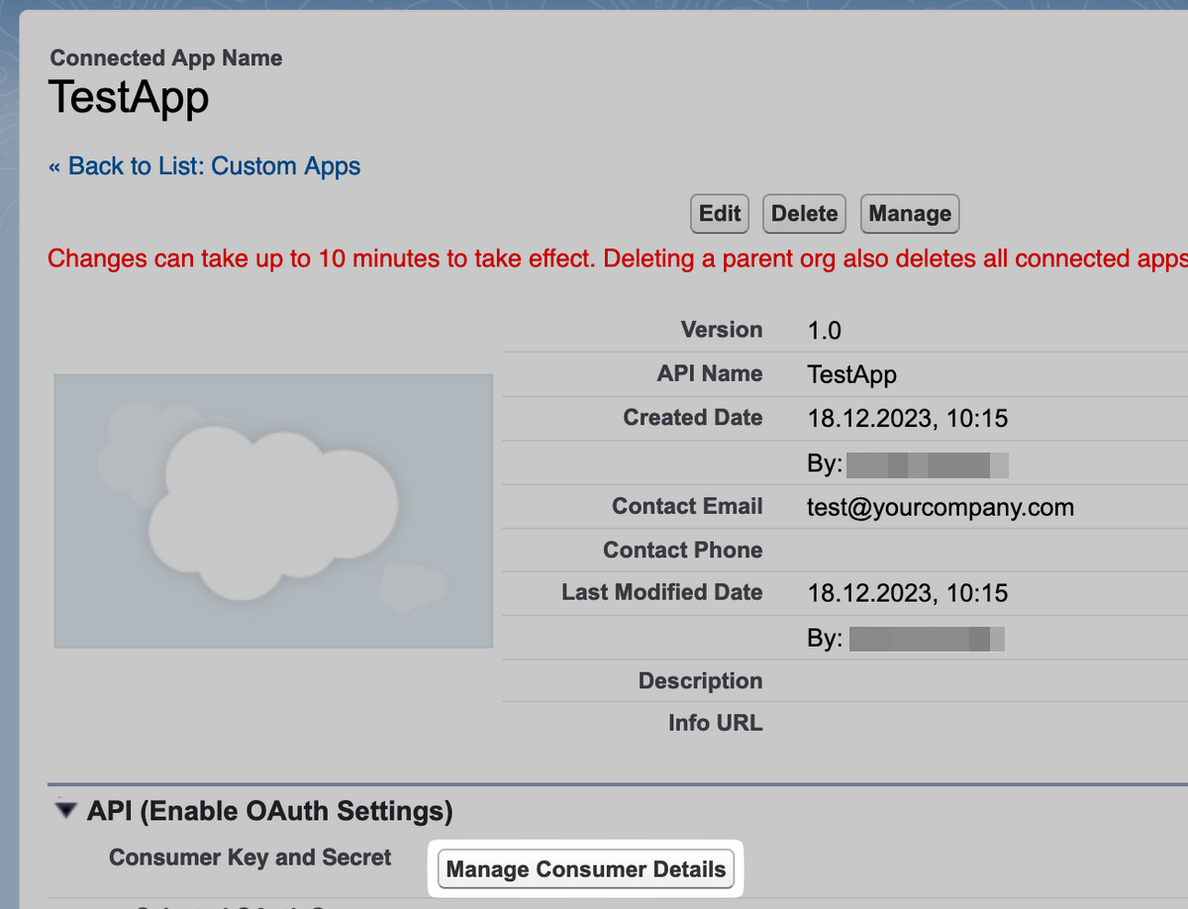Image resolution: width=1188 pixels, height=909 pixels.
Task: Click the Delete button
Action: pos(804,214)
